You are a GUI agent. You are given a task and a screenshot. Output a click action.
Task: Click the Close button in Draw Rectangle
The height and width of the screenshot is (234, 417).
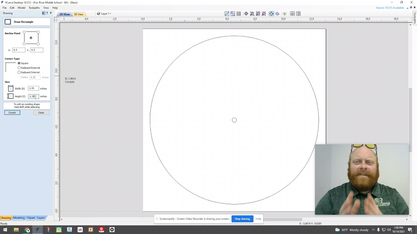coord(41,112)
